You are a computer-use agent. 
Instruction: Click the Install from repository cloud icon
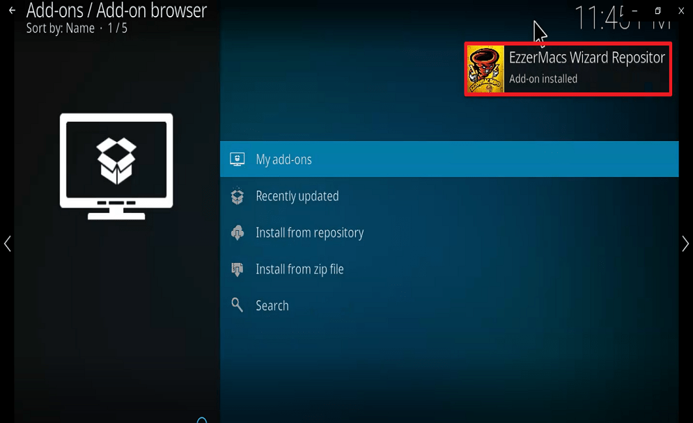point(238,232)
